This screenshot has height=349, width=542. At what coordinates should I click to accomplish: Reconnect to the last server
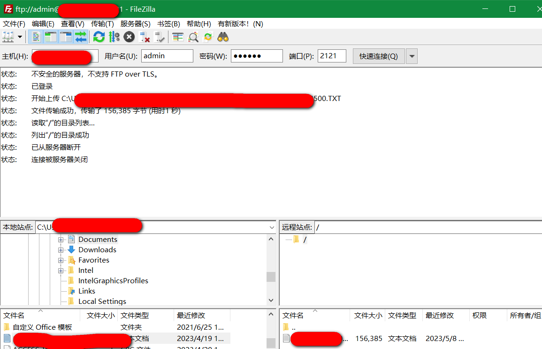point(160,37)
